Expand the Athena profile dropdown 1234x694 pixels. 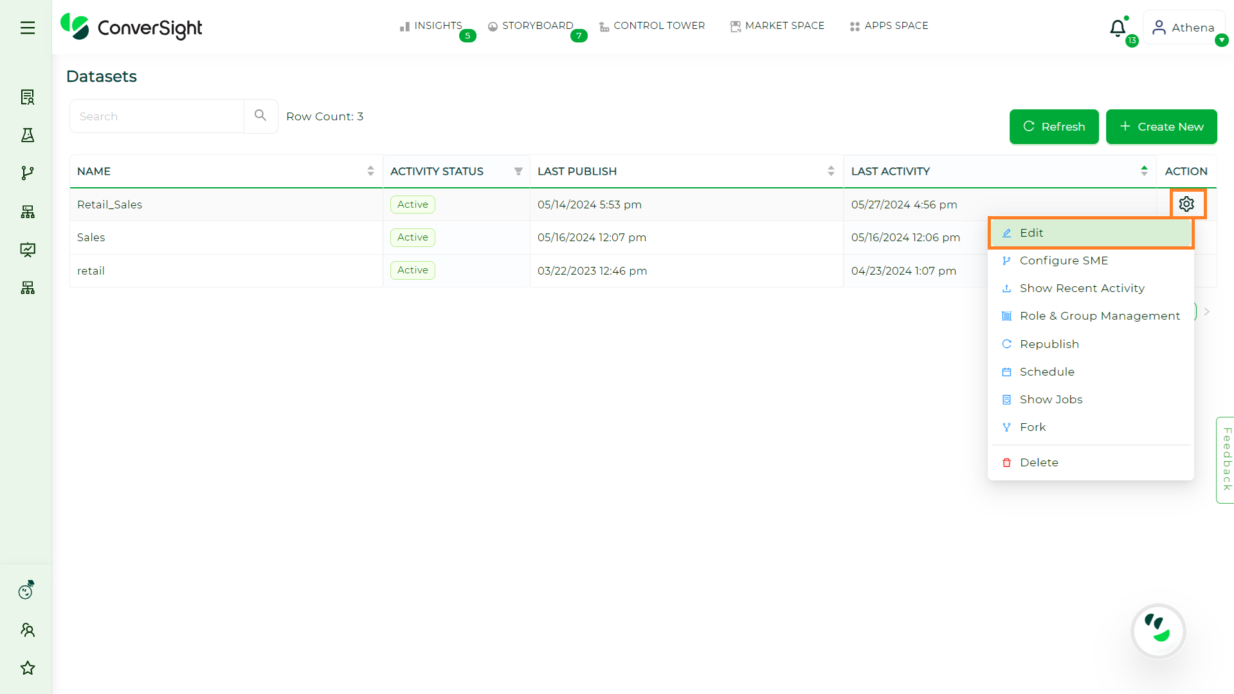point(1221,41)
